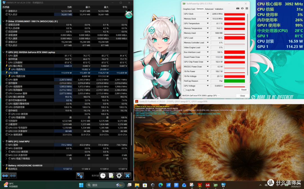Open GPU-Z hamburger menu
The height and width of the screenshot is (189, 304).
247,8
